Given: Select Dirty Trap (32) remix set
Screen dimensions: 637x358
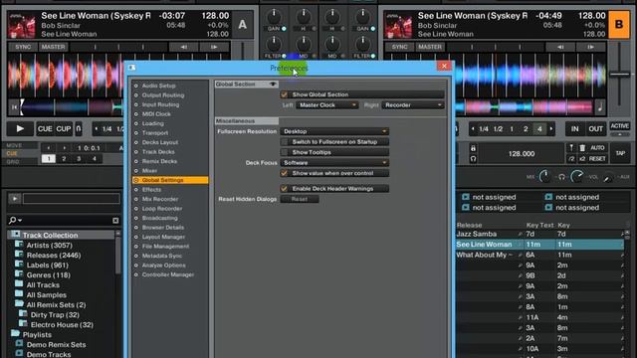Looking at the screenshot, I should coord(55,315).
